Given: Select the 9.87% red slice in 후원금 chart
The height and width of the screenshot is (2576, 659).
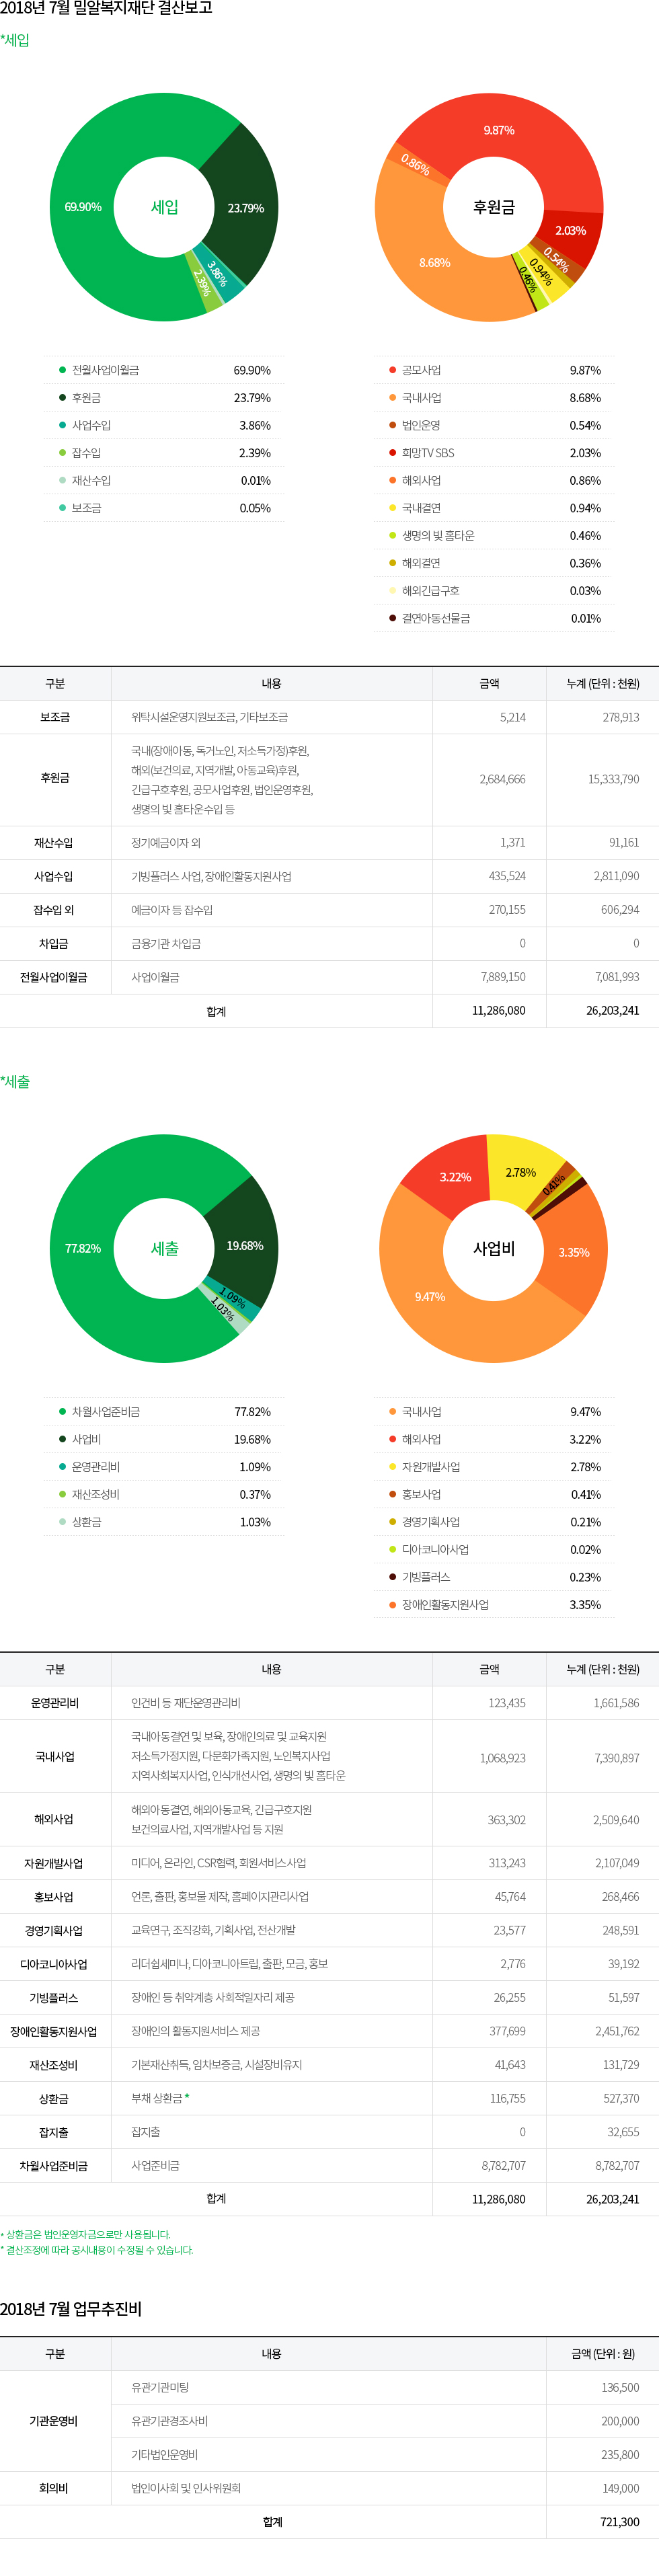Looking at the screenshot, I should [x=498, y=130].
